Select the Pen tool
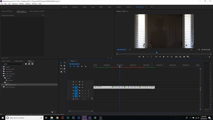The height and width of the screenshot is (120, 213). pos(65,69)
